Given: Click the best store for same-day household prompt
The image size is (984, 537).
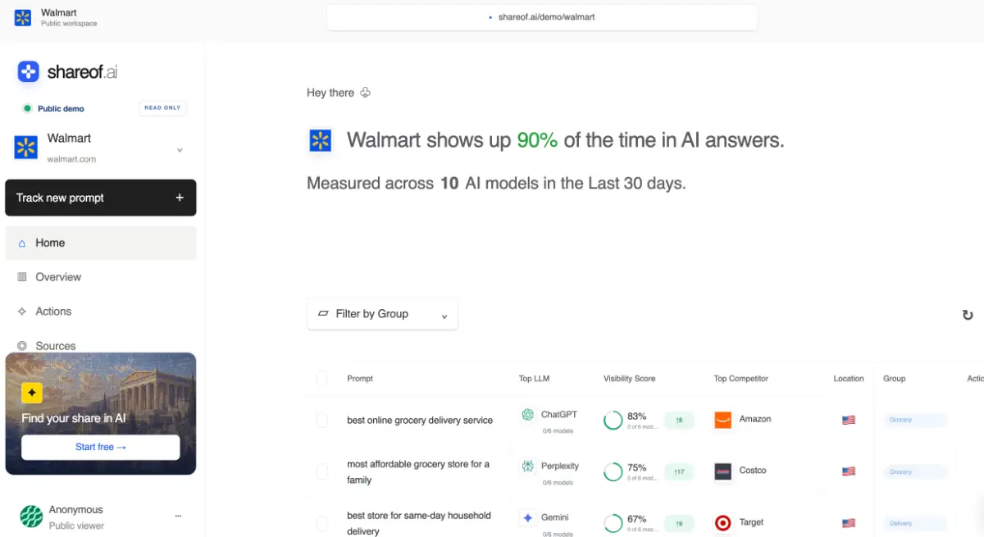Looking at the screenshot, I should 419,523.
